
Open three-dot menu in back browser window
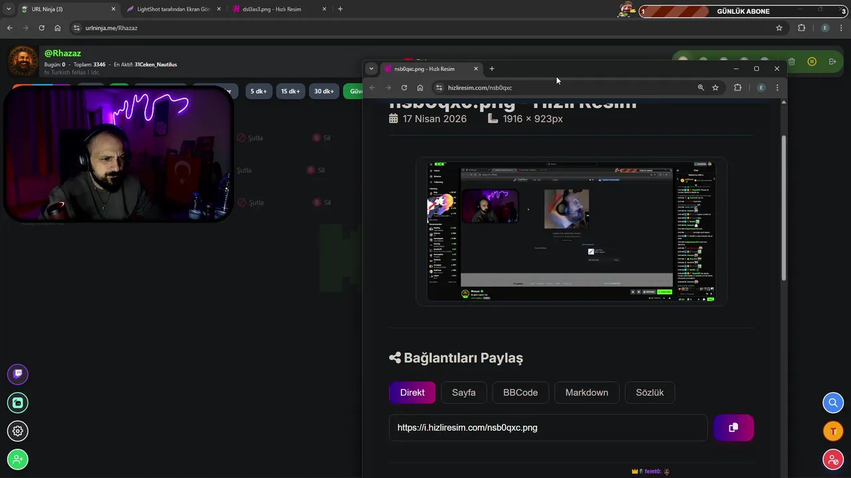841,28
